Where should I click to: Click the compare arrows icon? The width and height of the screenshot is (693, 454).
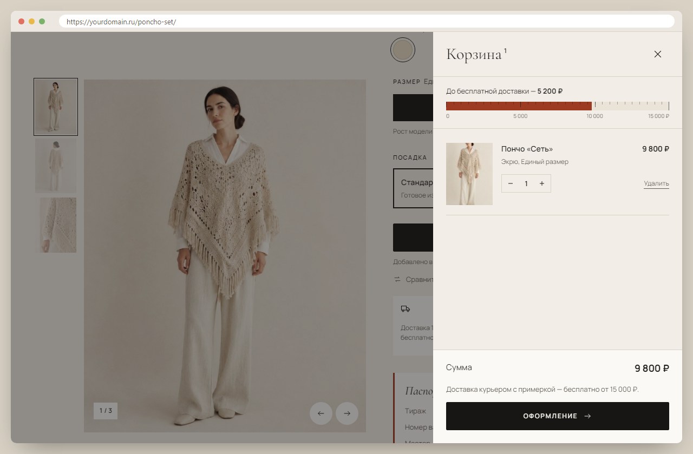pyautogui.click(x=397, y=280)
